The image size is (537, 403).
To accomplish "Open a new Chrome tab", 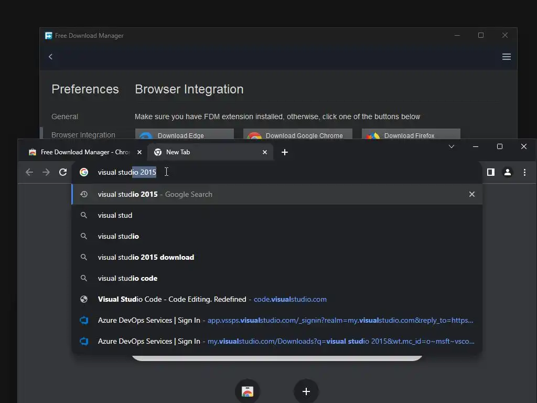I will click(285, 152).
